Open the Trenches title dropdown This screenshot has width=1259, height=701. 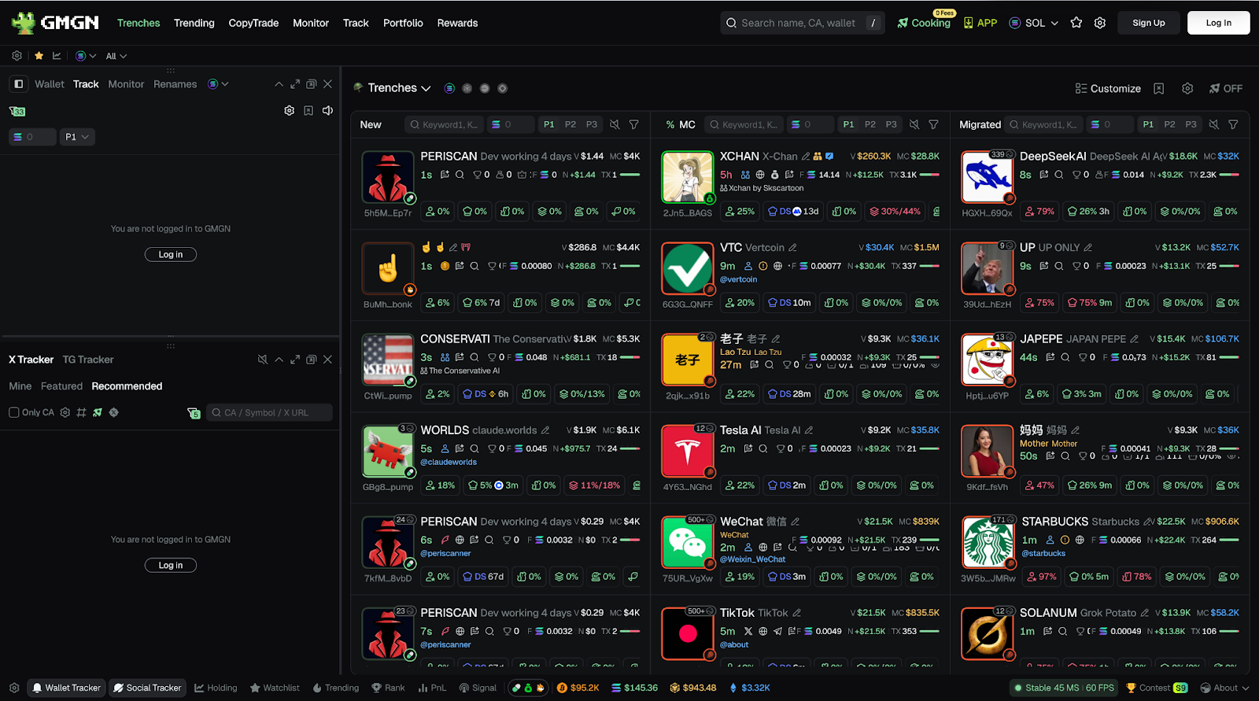click(x=400, y=88)
